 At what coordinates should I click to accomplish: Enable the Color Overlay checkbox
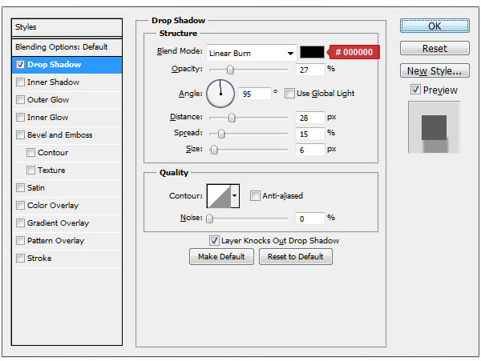coord(20,206)
